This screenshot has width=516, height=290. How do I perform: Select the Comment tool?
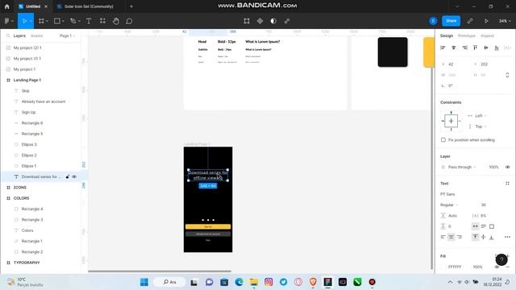click(129, 21)
